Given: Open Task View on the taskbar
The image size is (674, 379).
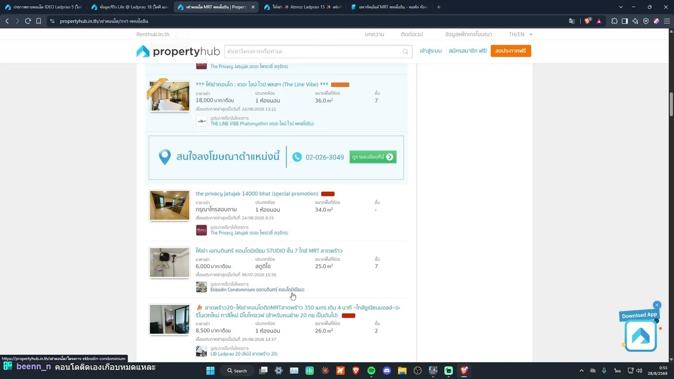Looking at the screenshot, I should 263,371.
